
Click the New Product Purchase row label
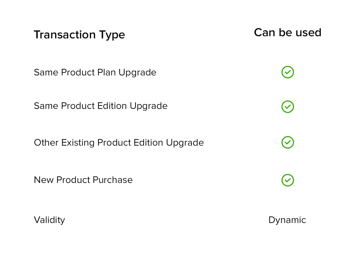83,180
